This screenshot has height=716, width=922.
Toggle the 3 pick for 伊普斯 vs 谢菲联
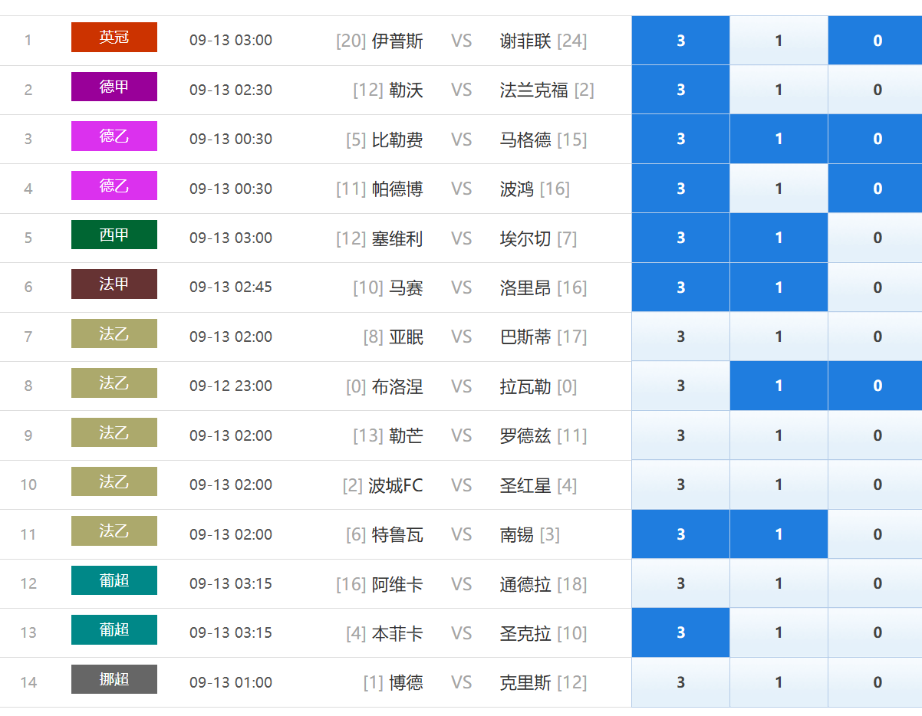point(680,41)
